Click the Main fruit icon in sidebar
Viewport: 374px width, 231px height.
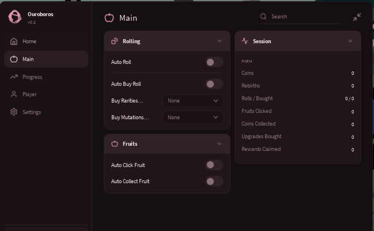[14, 59]
